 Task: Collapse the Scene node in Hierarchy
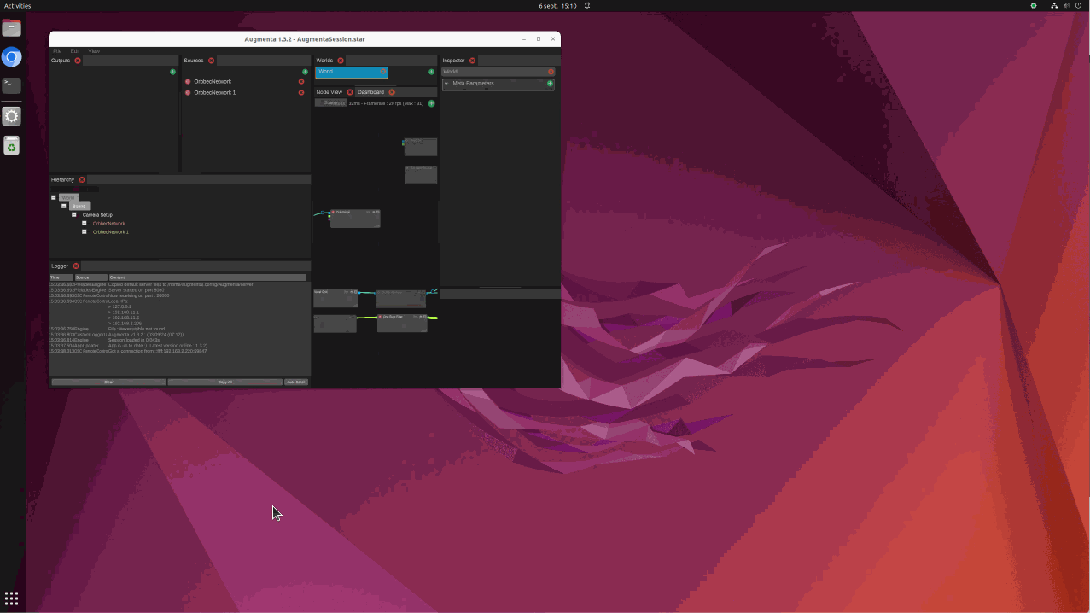tap(64, 207)
